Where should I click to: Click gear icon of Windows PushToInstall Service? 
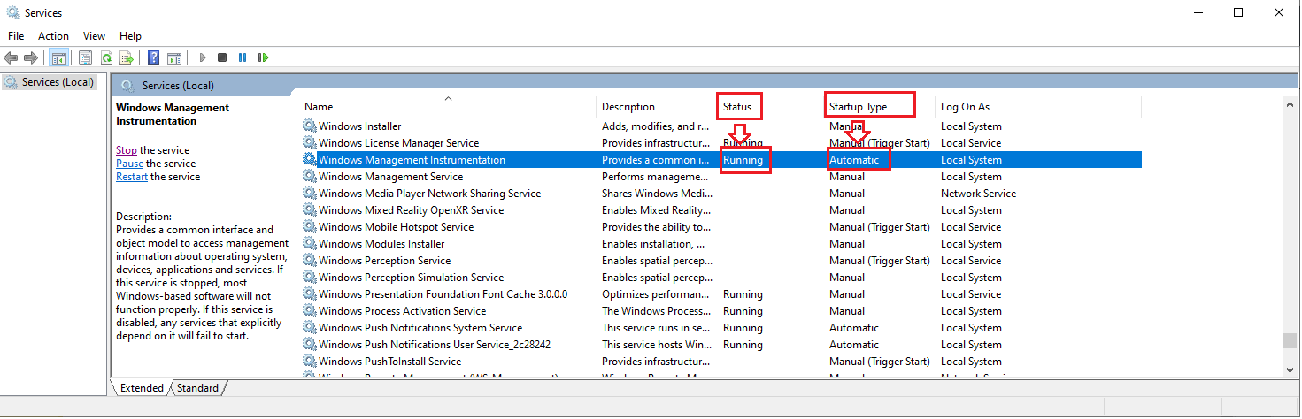tap(309, 362)
